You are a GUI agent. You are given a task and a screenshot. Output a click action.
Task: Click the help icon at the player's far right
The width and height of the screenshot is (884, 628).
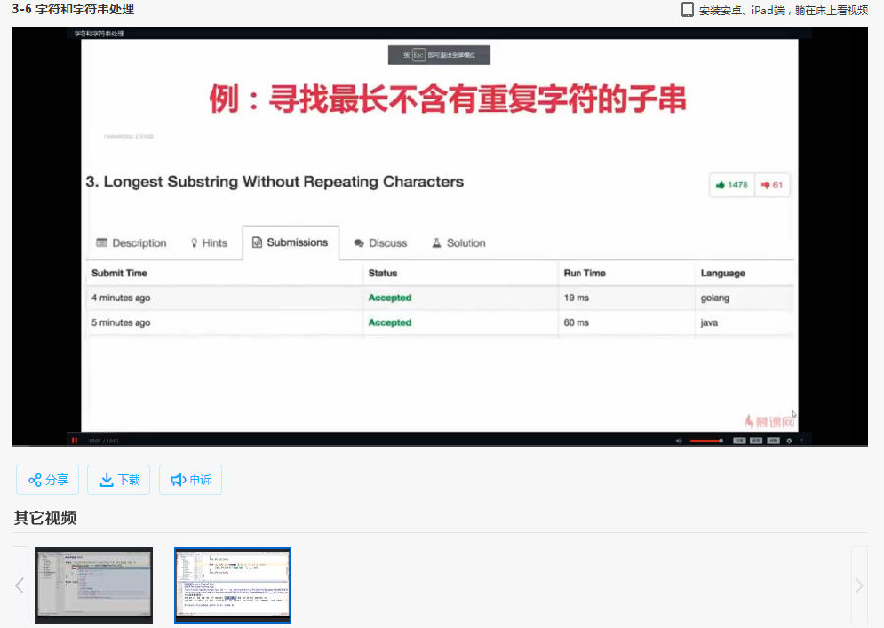click(x=802, y=439)
